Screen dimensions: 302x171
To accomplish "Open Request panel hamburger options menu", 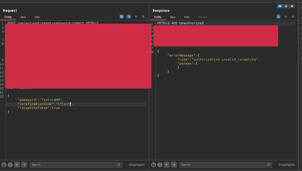I will pos(143,17).
